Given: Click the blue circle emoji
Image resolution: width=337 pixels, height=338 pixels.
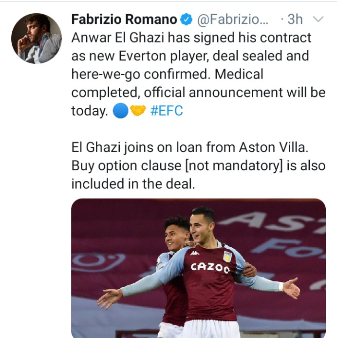Looking at the screenshot, I should [x=121, y=111].
